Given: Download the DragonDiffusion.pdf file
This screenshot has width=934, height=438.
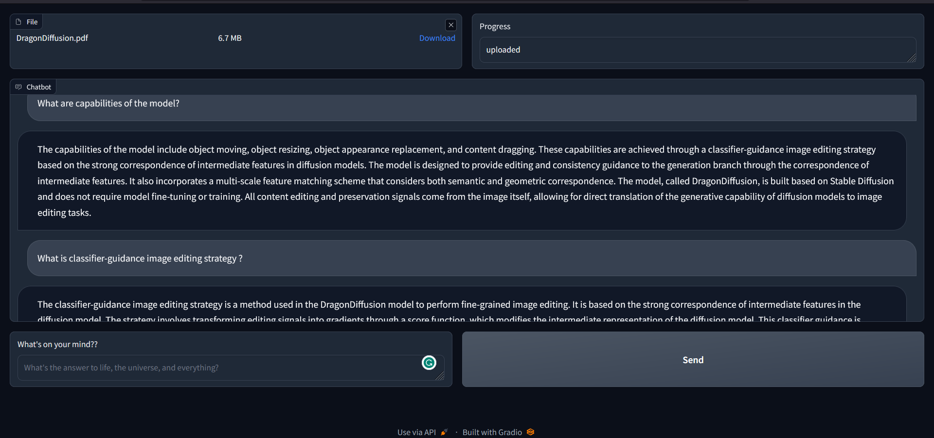Looking at the screenshot, I should (x=437, y=38).
